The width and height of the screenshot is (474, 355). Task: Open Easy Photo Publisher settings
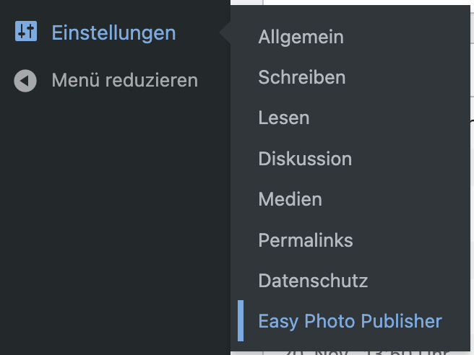tap(350, 321)
